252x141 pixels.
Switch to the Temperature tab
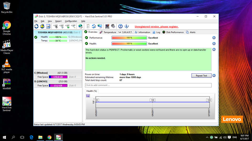[x=108, y=32]
